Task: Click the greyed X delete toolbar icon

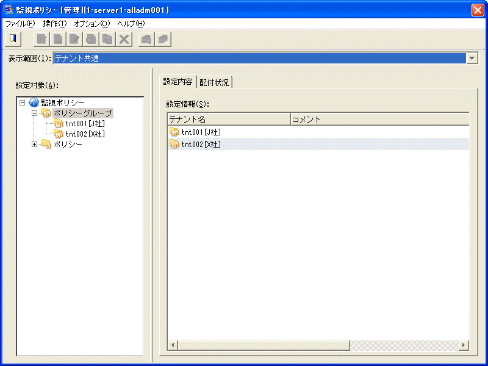Action: (124, 39)
